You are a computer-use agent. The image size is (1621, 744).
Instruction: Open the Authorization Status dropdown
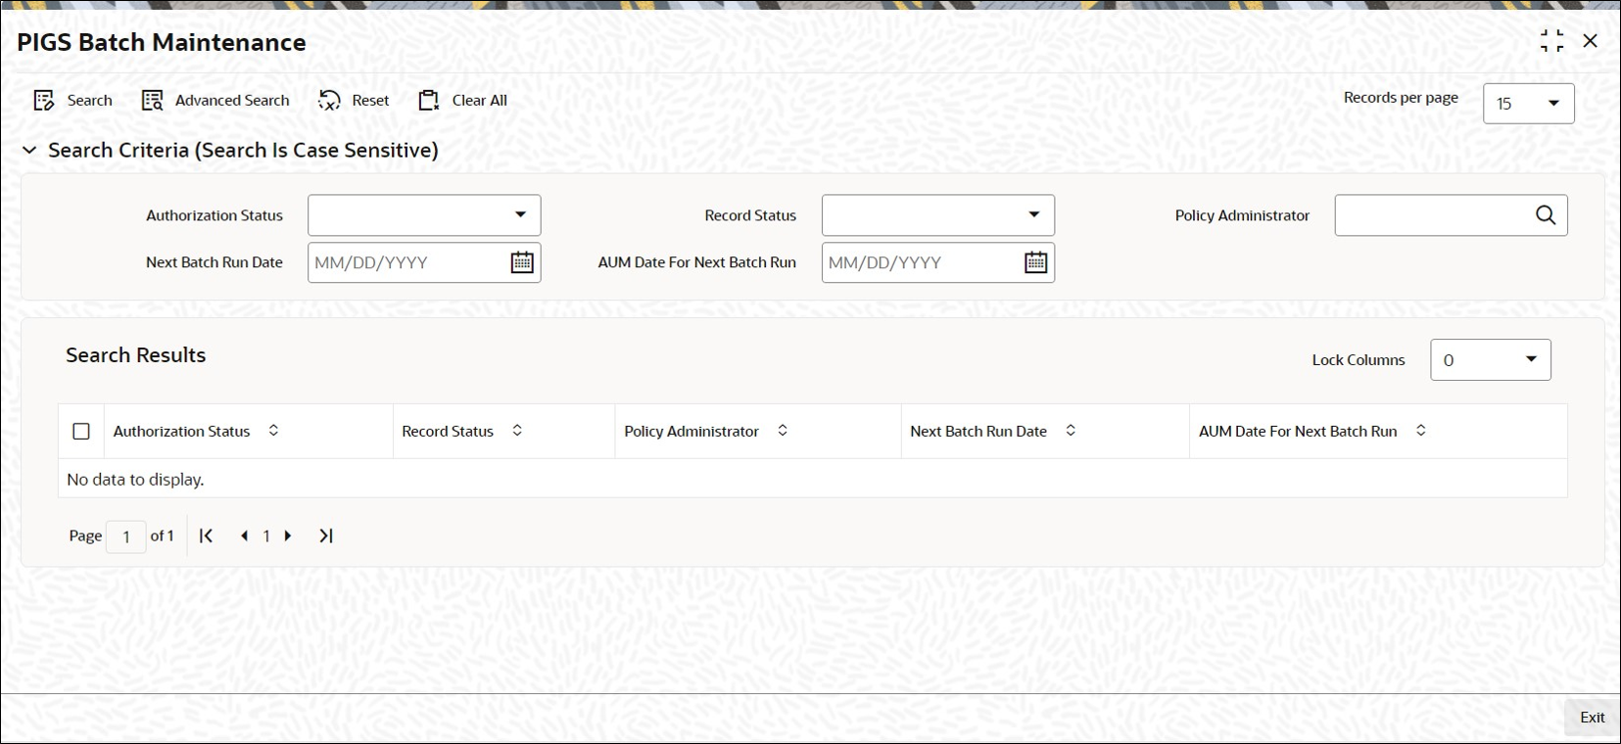[424, 215]
